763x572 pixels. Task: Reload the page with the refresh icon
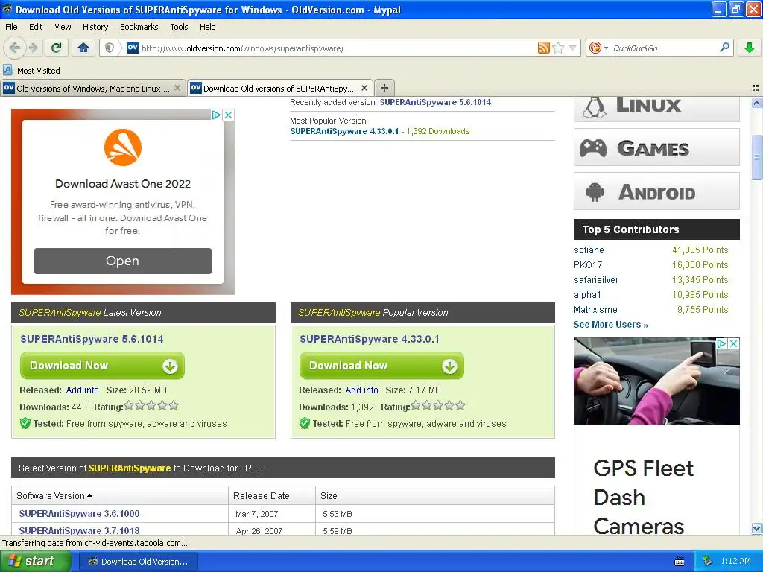point(56,48)
